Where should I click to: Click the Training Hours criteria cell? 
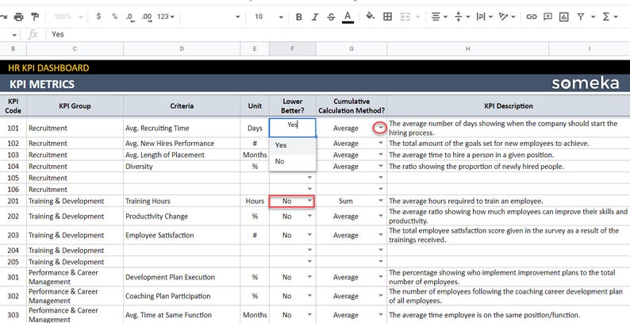point(182,201)
